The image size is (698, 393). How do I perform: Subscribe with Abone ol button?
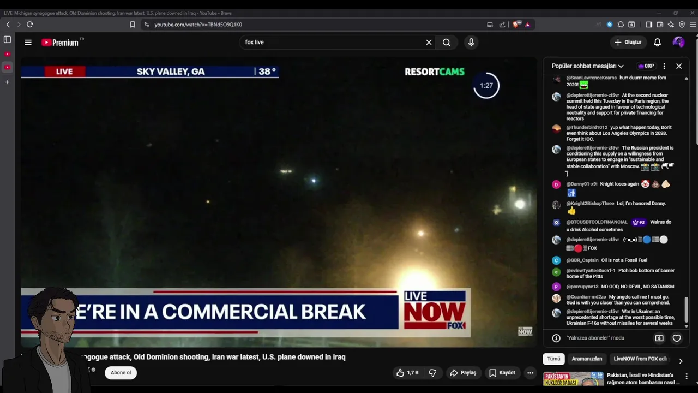pyautogui.click(x=121, y=373)
